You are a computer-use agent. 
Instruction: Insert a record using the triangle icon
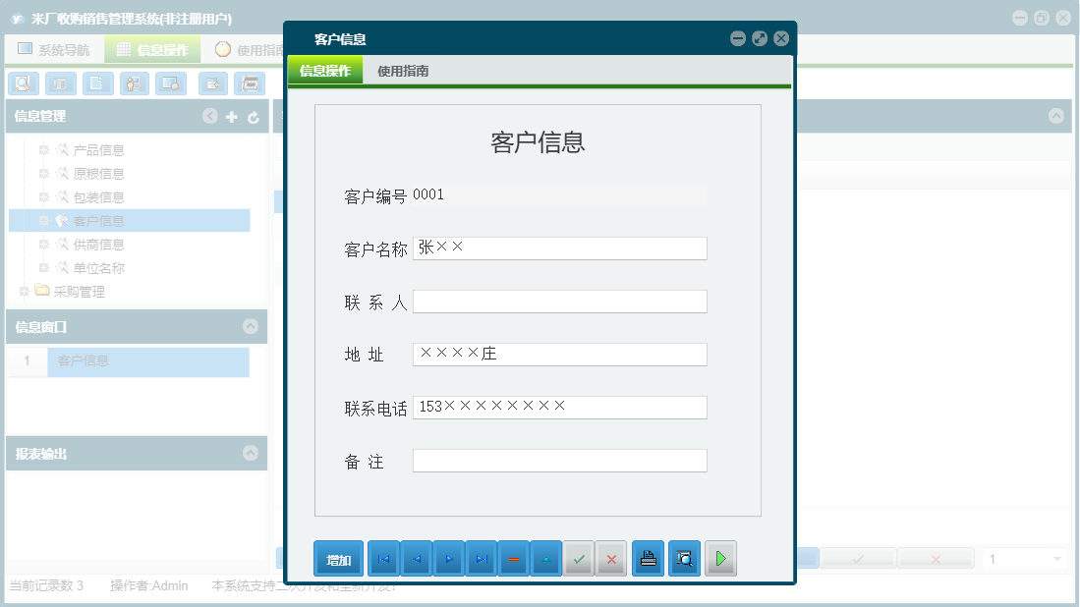pos(546,558)
